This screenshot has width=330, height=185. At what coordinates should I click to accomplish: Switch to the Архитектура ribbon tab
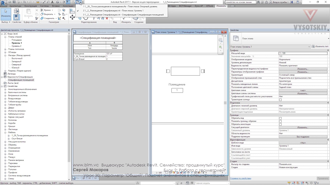(x=15, y=6)
